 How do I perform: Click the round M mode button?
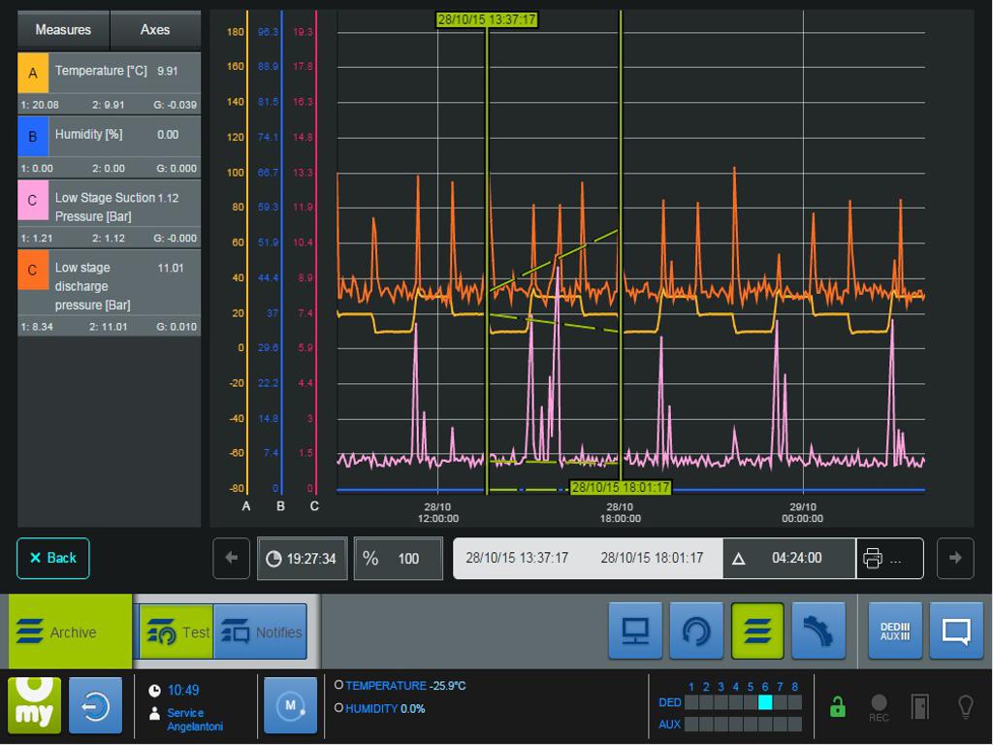pos(291,706)
